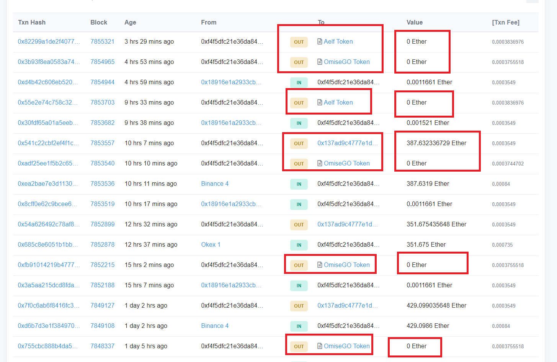Open sender 0x18916e1a2933cb… in block 7853519 row
This screenshot has width=557, height=362.
232,204
